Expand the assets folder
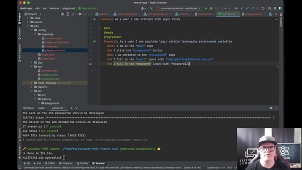 (x=28, y=22)
